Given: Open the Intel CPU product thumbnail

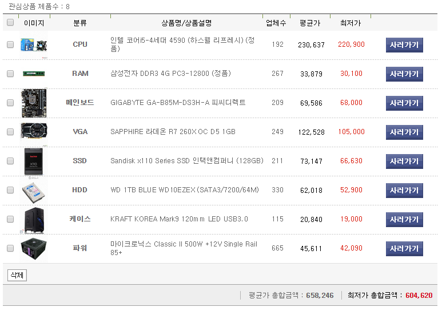Looking at the screenshot, I should pyautogui.click(x=34, y=45).
